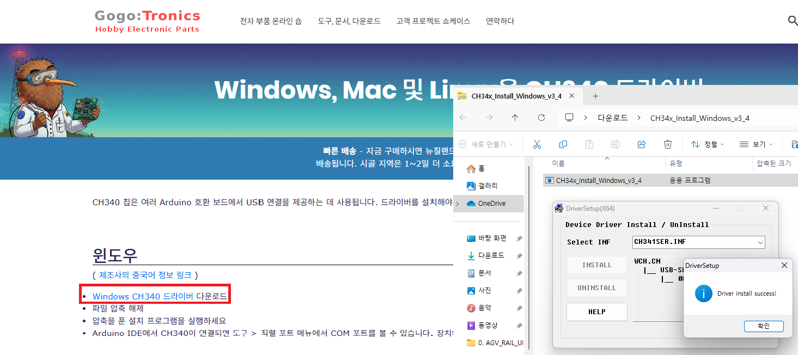Click the PC icon in address bar

[x=569, y=118]
